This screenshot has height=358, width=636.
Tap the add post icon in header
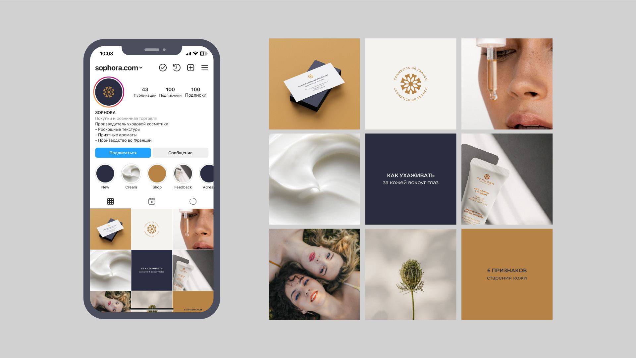[x=191, y=67]
